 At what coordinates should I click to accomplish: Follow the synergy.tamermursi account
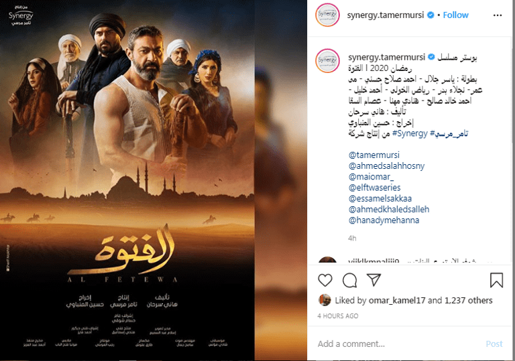(x=455, y=15)
